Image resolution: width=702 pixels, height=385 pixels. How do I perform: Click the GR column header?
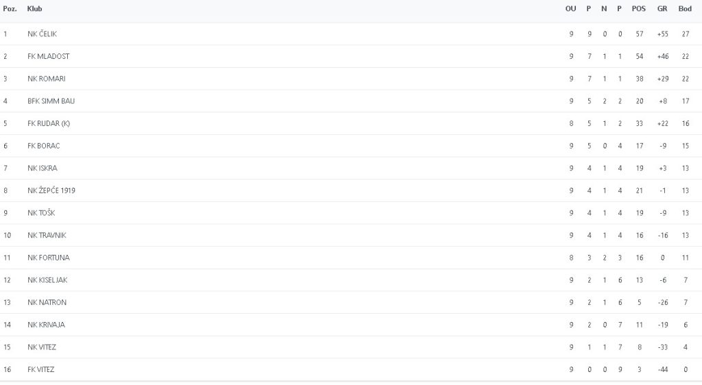[x=662, y=9]
